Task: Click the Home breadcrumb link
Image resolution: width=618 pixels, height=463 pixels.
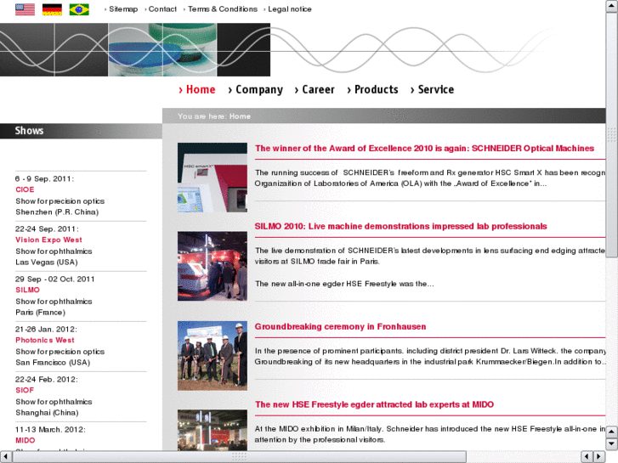Action: point(240,116)
